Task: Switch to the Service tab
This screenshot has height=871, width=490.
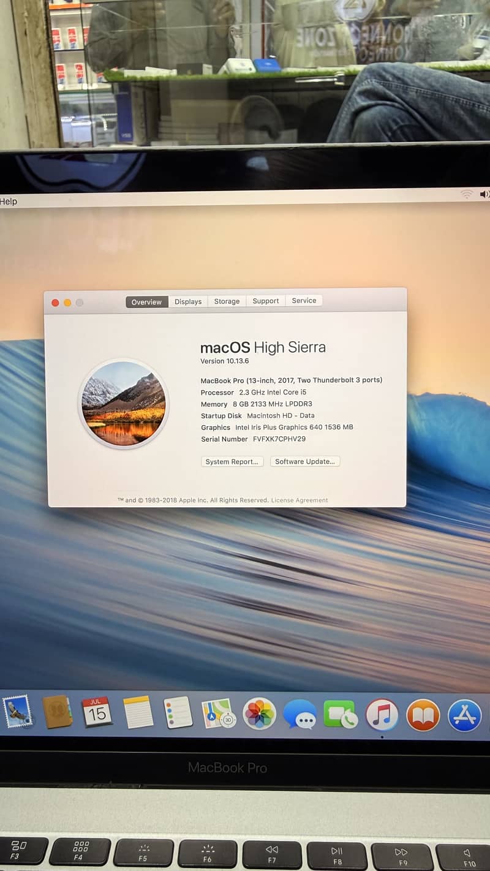Action: [x=304, y=301]
